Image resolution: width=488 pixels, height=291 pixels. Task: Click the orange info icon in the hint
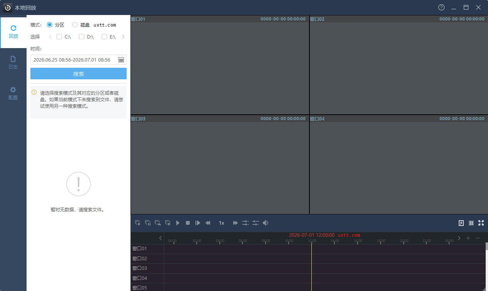[34, 92]
